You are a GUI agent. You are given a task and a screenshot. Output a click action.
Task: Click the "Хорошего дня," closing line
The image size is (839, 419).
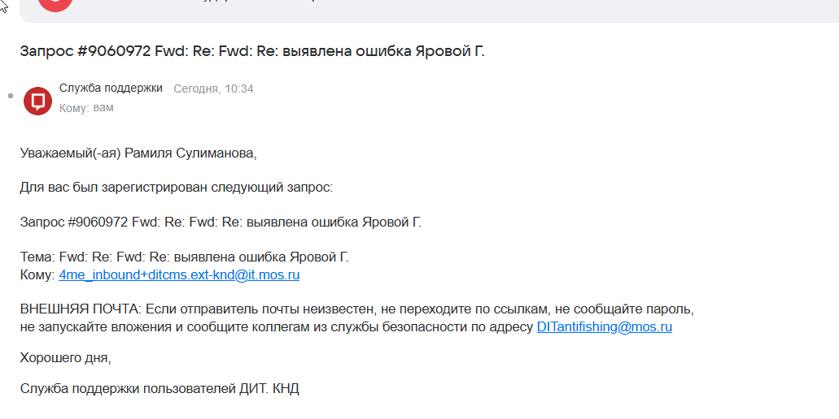coord(66,357)
